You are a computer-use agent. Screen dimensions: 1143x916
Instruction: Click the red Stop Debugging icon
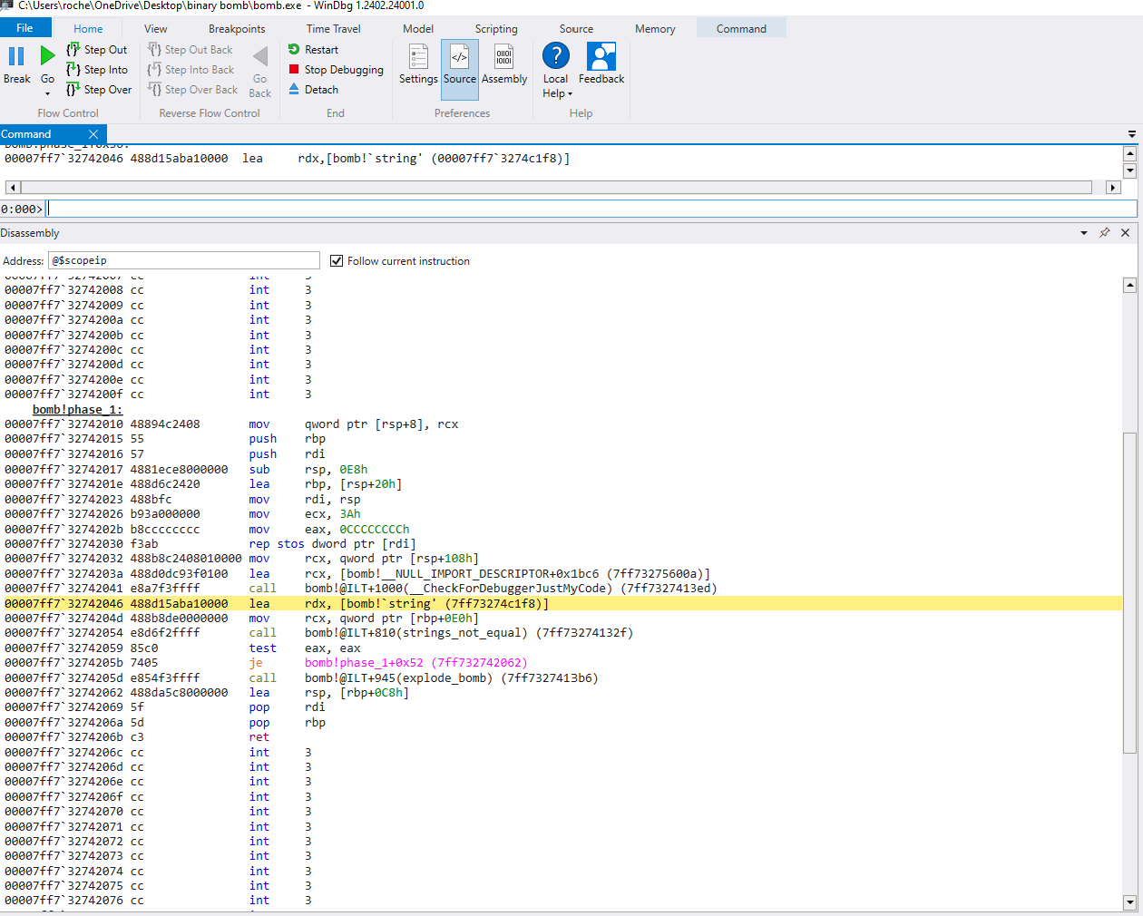click(x=294, y=70)
